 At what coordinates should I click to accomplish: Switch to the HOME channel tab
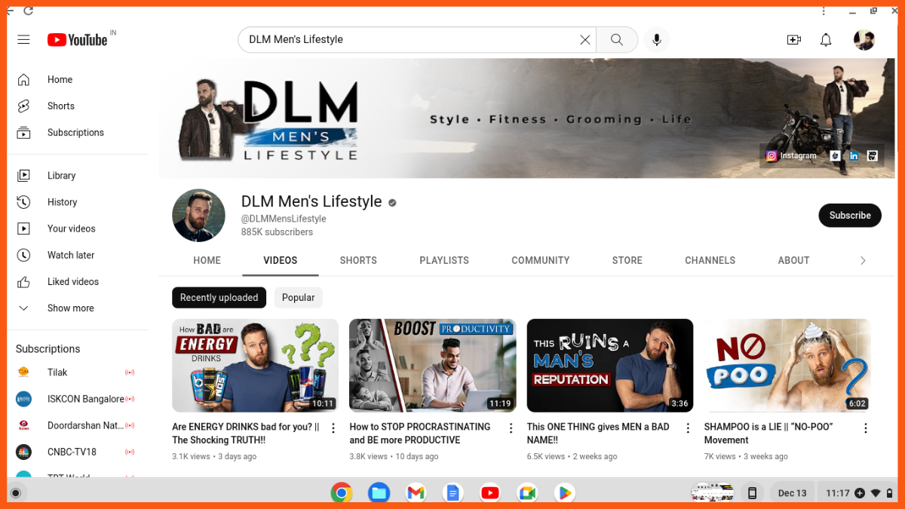click(207, 260)
